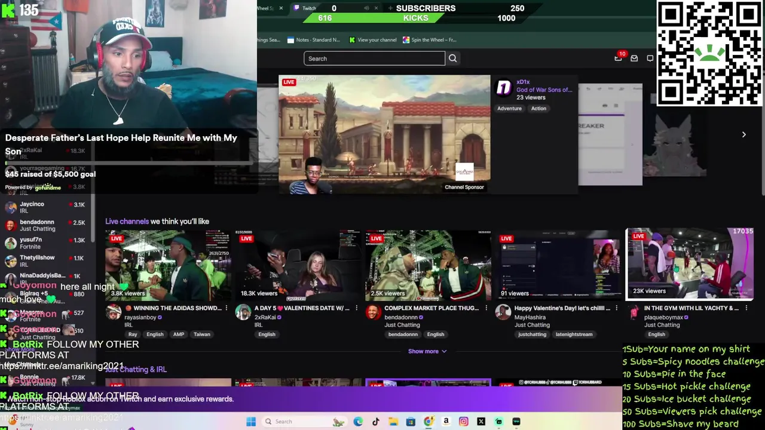Screen dimensions: 765x430
Task: Select the justchatting tag under MayHashira
Action: click(532, 334)
